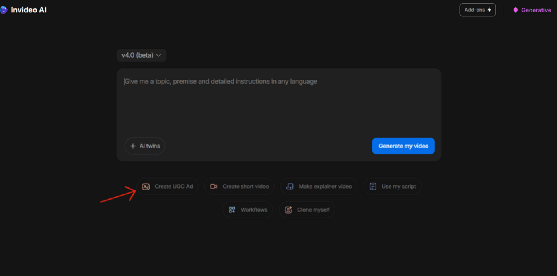Select the Use my script document icon

[x=372, y=186]
